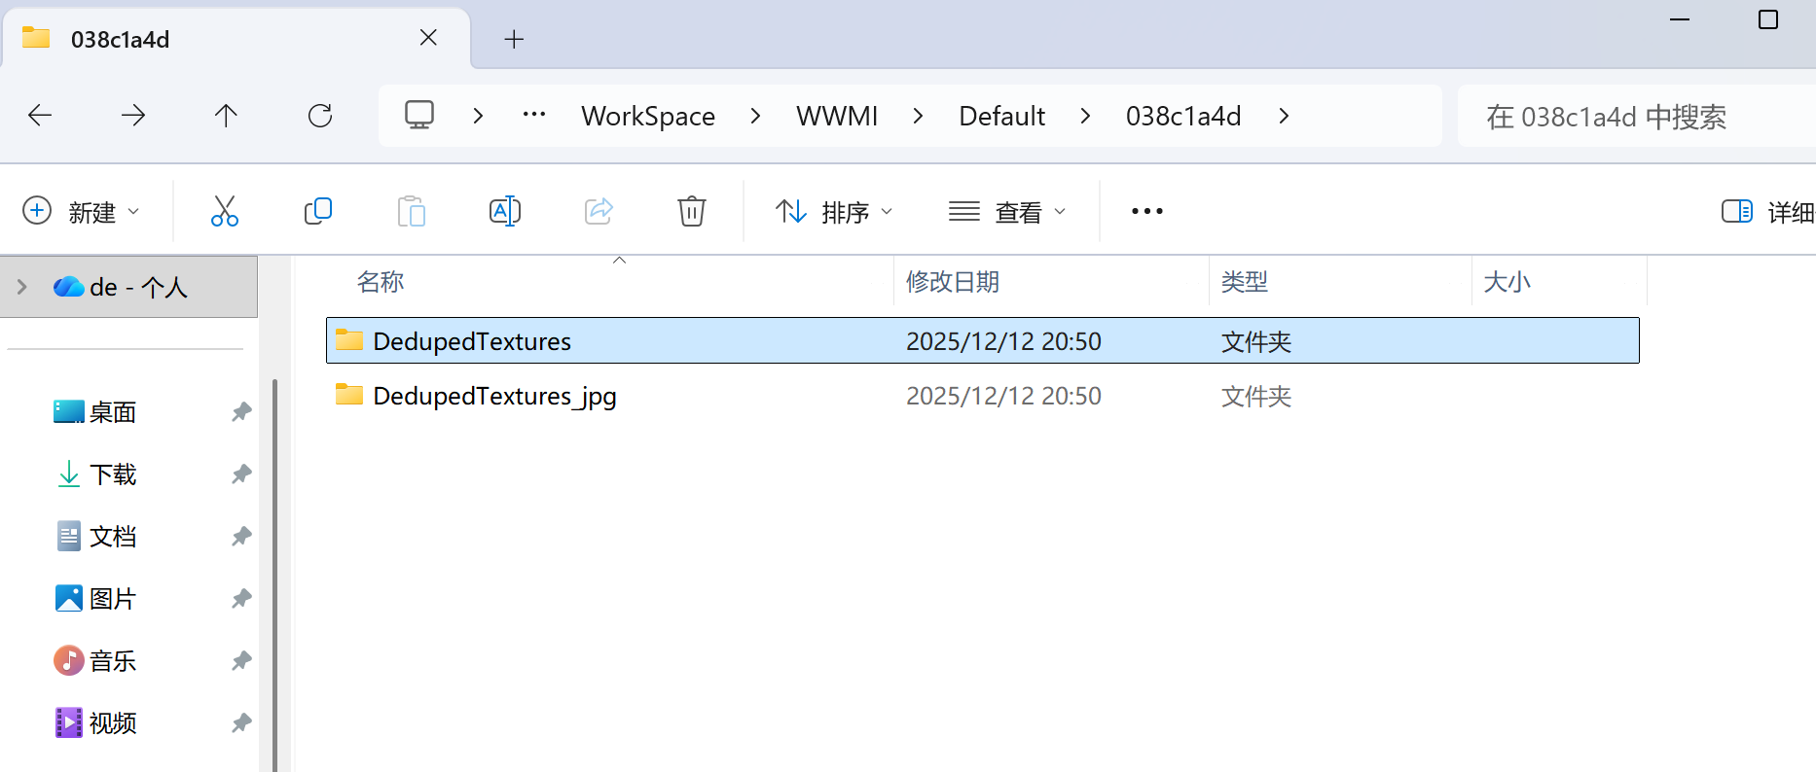Click the Rename icon in toolbar
Image resolution: width=1816 pixels, height=772 pixels.
coord(504,211)
